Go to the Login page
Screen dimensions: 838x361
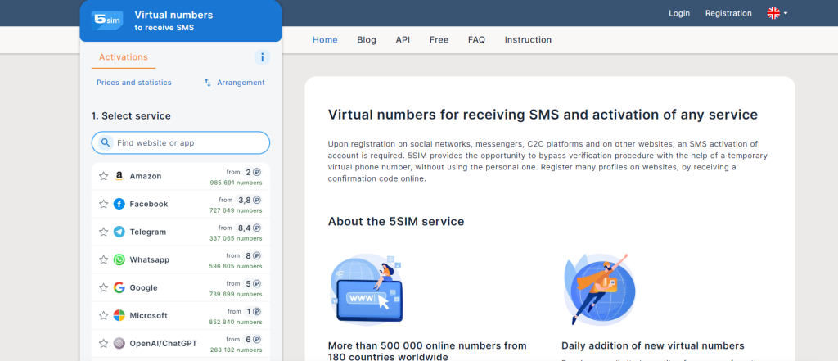click(679, 13)
